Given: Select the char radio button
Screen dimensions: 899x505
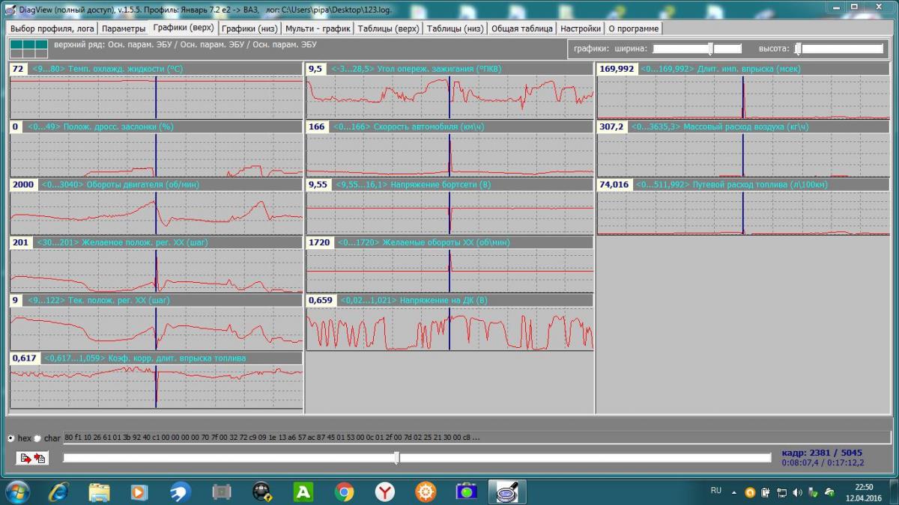Looking at the screenshot, I should click(37, 438).
